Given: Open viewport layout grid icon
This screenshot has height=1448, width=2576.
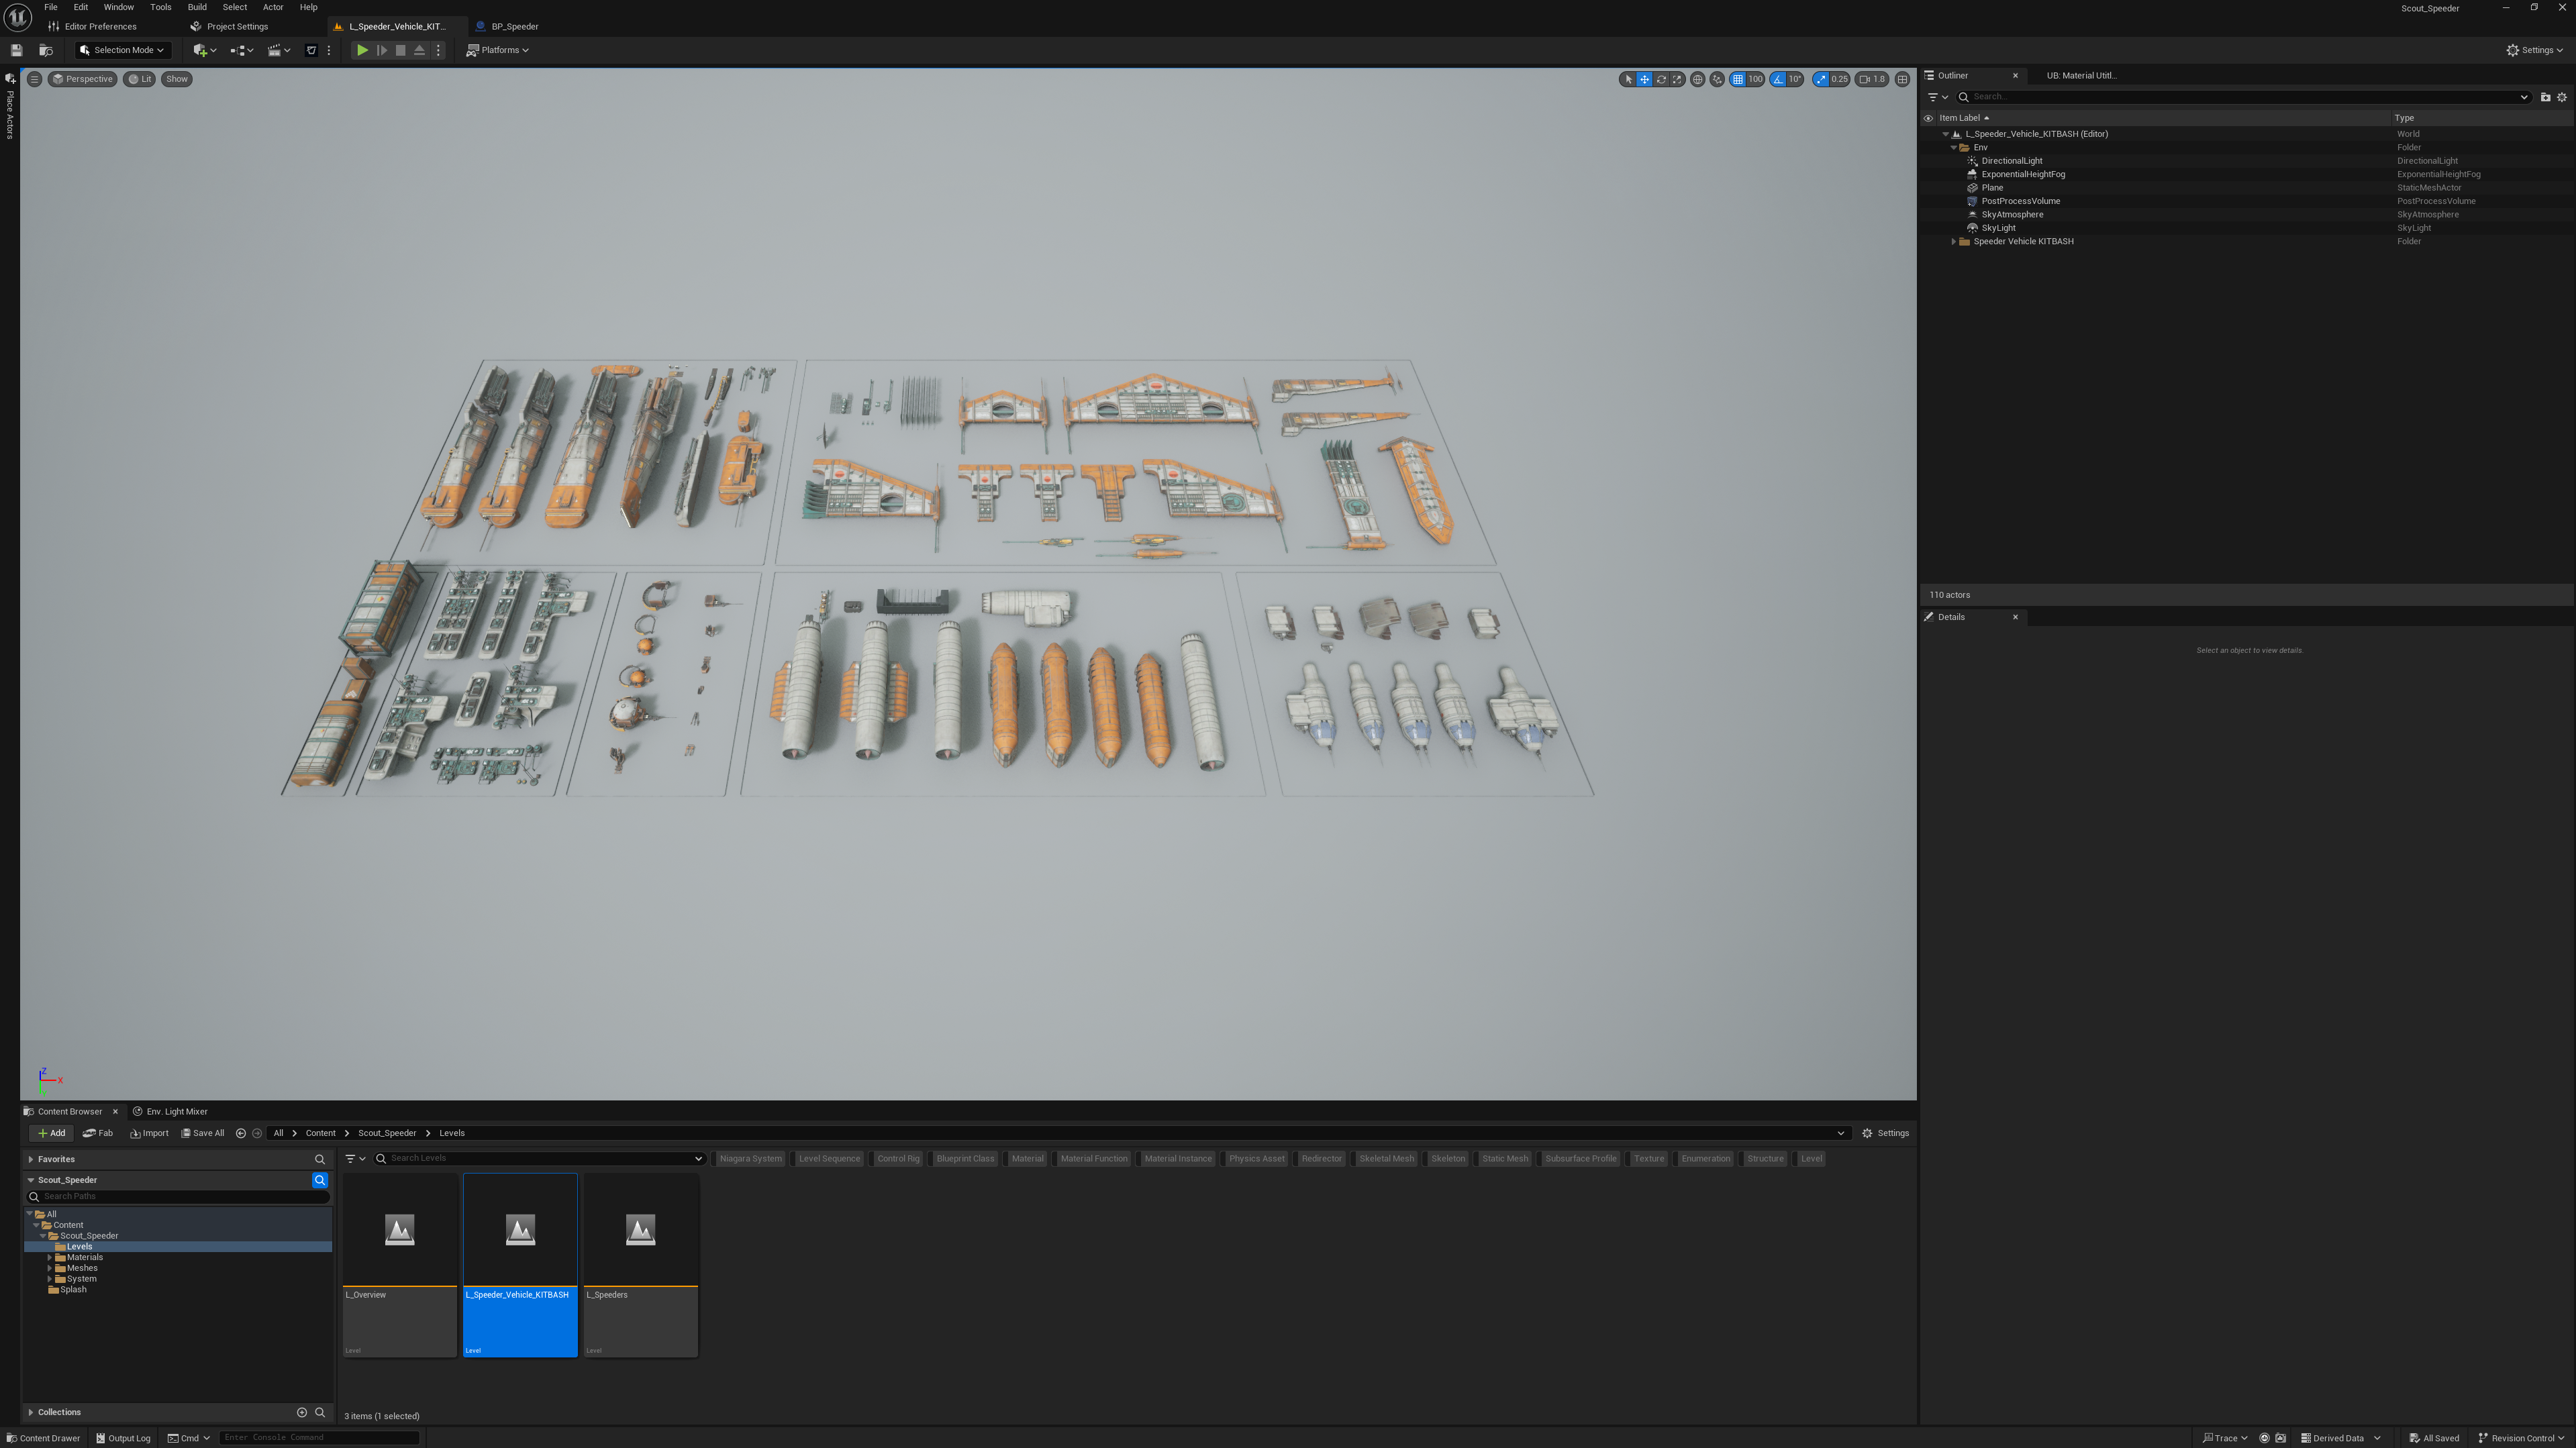Looking at the screenshot, I should pyautogui.click(x=1902, y=79).
